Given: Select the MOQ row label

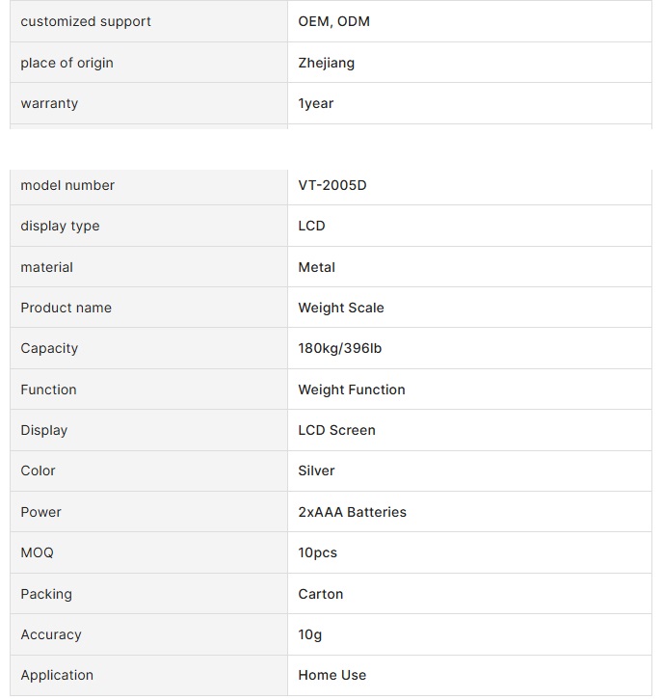Looking at the screenshot, I should pyautogui.click(x=37, y=552).
